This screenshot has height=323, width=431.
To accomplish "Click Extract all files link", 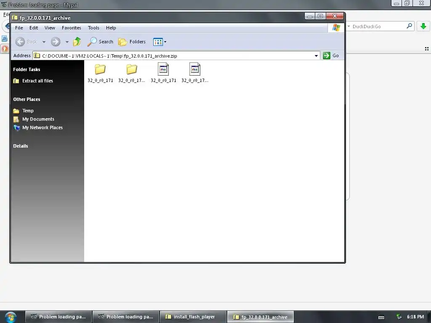I will coord(37,81).
